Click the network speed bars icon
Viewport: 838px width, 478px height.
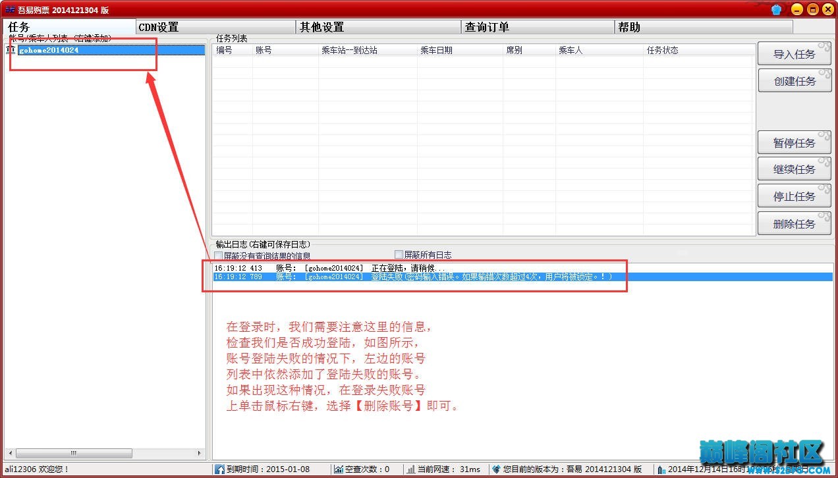pyautogui.click(x=411, y=469)
